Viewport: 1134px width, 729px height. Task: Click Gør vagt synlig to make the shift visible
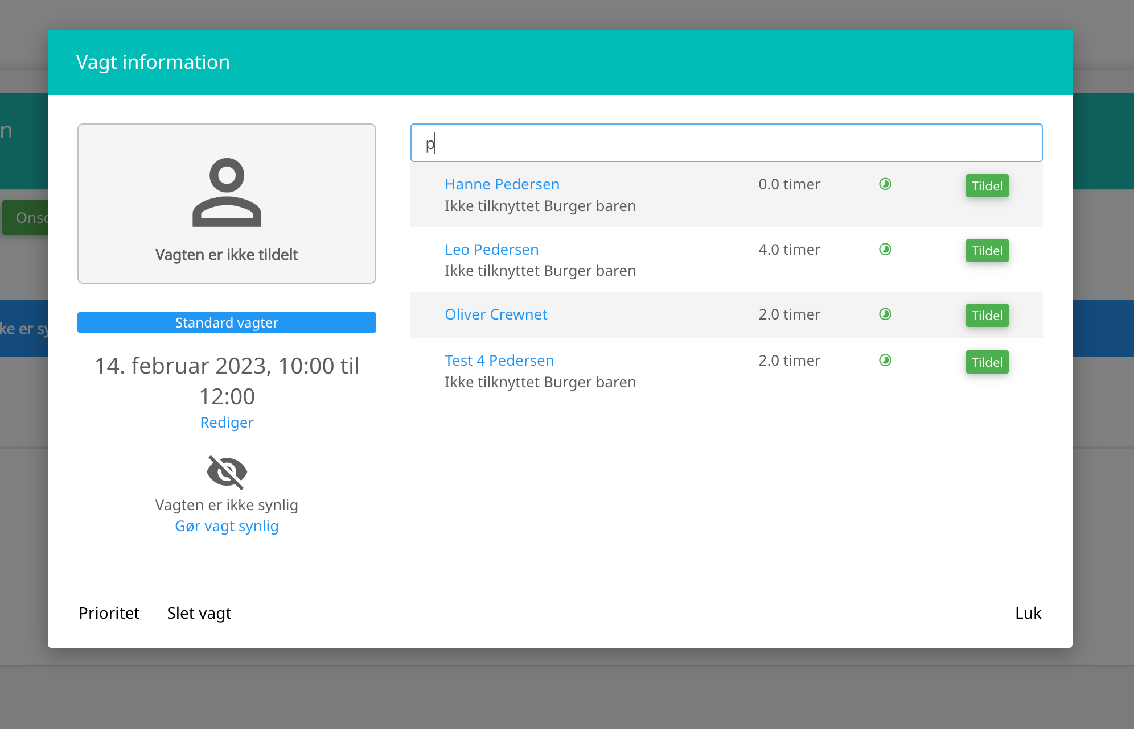(227, 526)
